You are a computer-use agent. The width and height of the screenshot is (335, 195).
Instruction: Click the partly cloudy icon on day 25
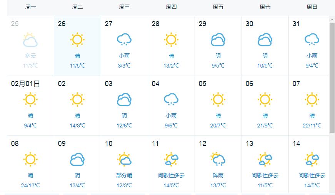30,40
